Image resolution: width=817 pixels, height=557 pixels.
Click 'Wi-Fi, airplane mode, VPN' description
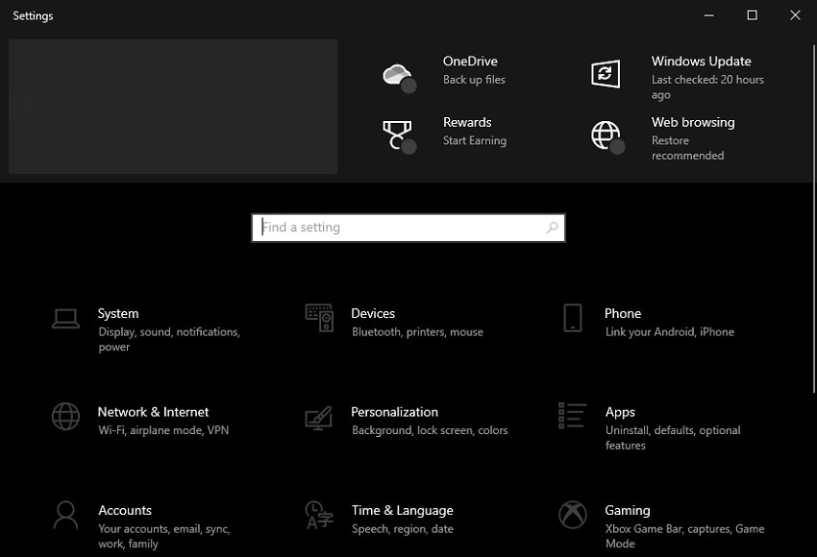pos(163,430)
